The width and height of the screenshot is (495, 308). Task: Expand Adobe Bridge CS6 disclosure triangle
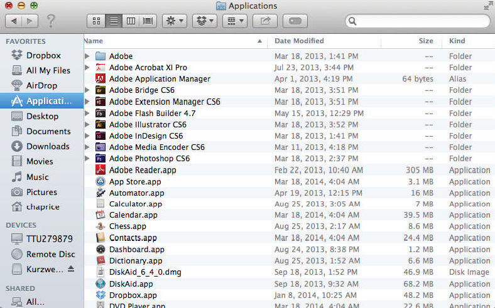pos(87,90)
